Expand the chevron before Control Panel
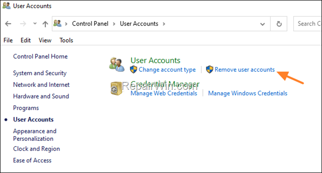The image size is (322, 173). coord(66,24)
